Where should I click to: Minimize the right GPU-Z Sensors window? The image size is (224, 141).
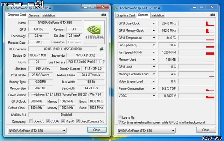[x=194, y=7]
